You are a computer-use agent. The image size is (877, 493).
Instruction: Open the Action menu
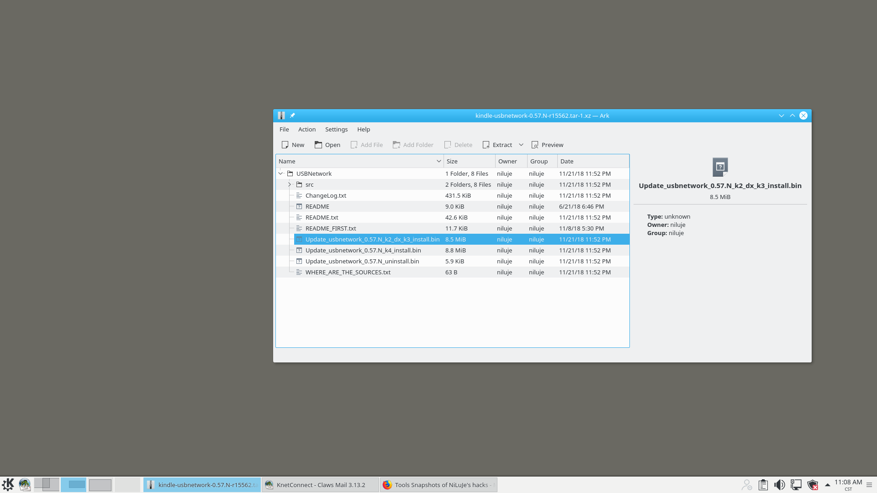click(x=306, y=130)
